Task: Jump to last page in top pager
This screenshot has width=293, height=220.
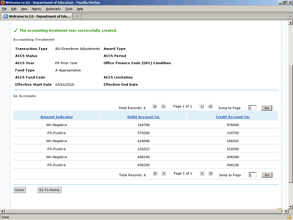Action: pos(210,106)
